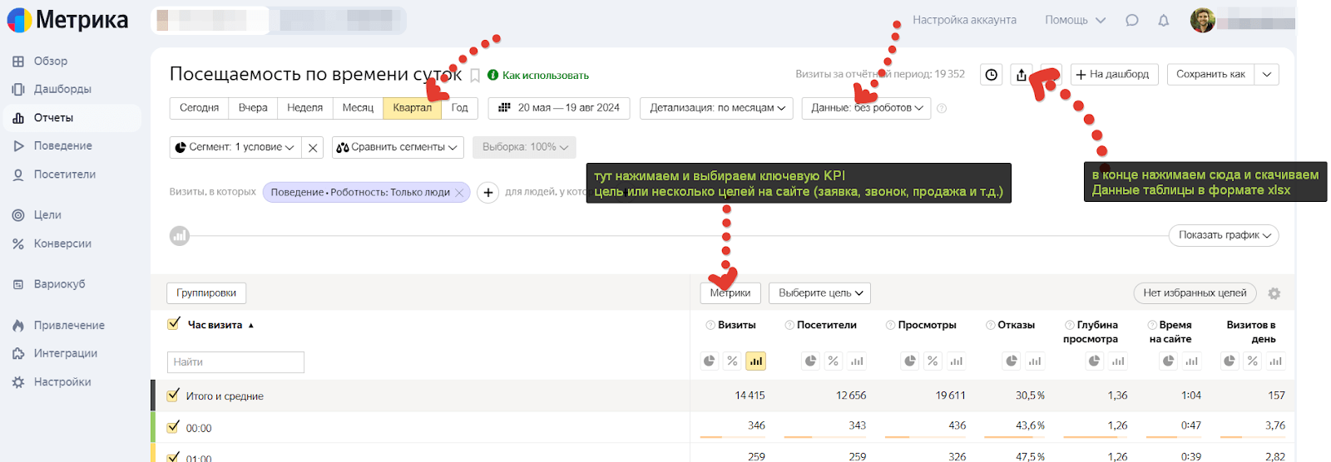Open Дашборды in the sidebar
The image size is (1331, 462).
coord(62,89)
